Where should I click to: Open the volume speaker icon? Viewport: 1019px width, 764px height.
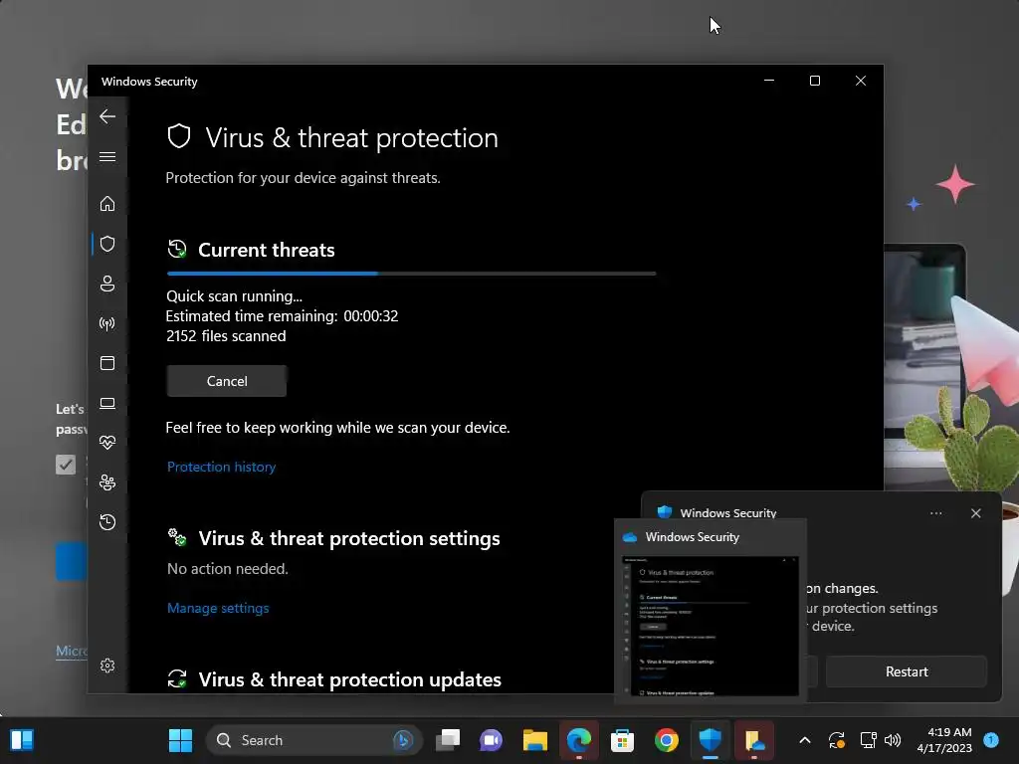(x=893, y=740)
